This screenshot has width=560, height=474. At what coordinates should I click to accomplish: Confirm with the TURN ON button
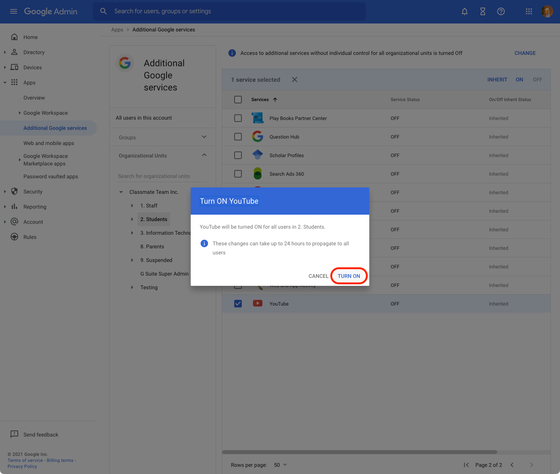coord(349,276)
